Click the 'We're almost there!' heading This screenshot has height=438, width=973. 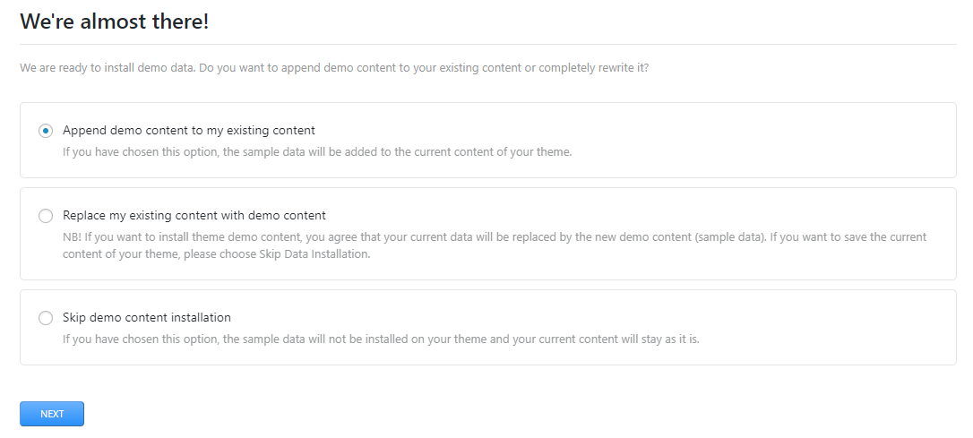(x=114, y=21)
